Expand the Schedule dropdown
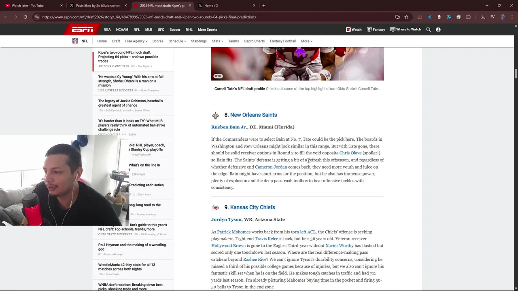Screen dimensions: 518x291 tap(177, 41)
